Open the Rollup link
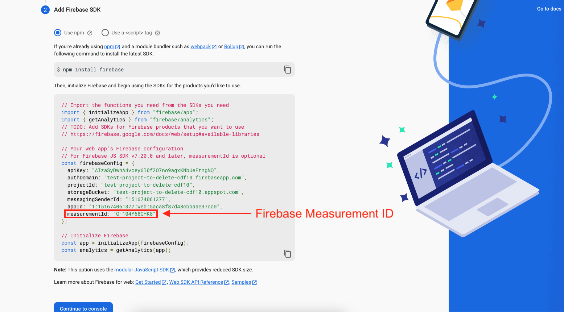 [231, 47]
